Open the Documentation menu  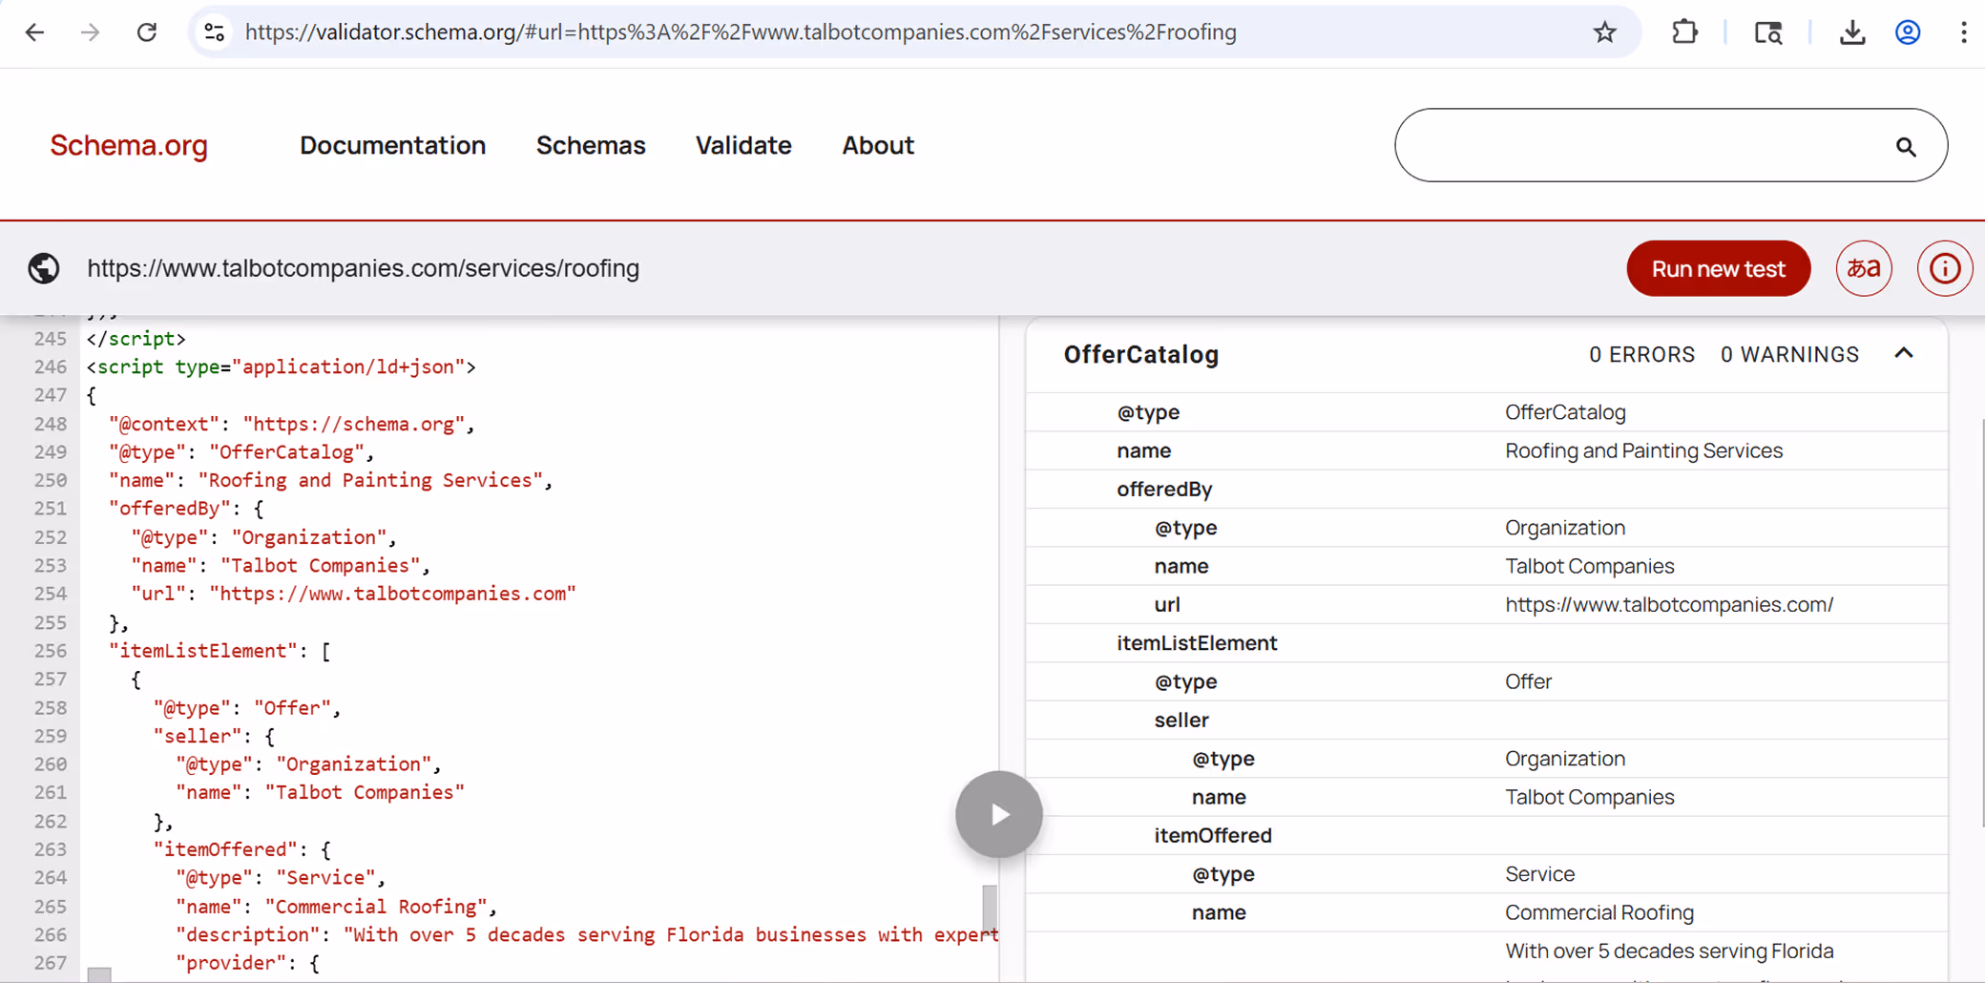392,145
